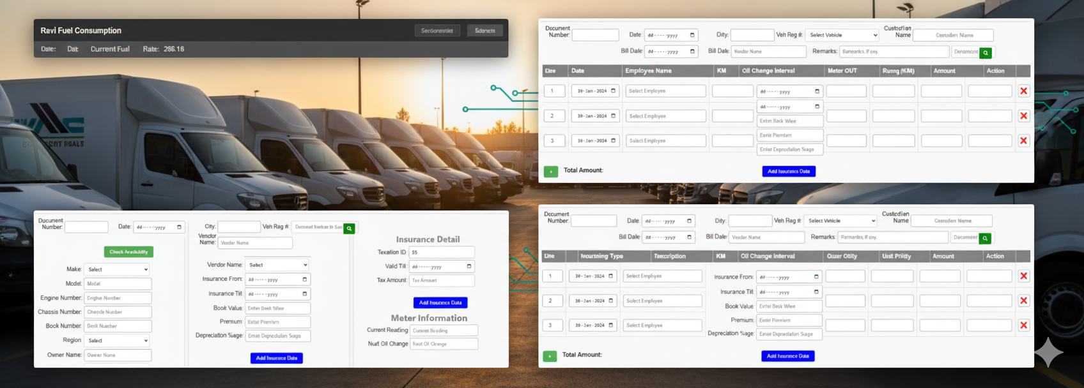Click the green search icon in the Veh Rag # field
1084x388 pixels.
[x=349, y=228]
